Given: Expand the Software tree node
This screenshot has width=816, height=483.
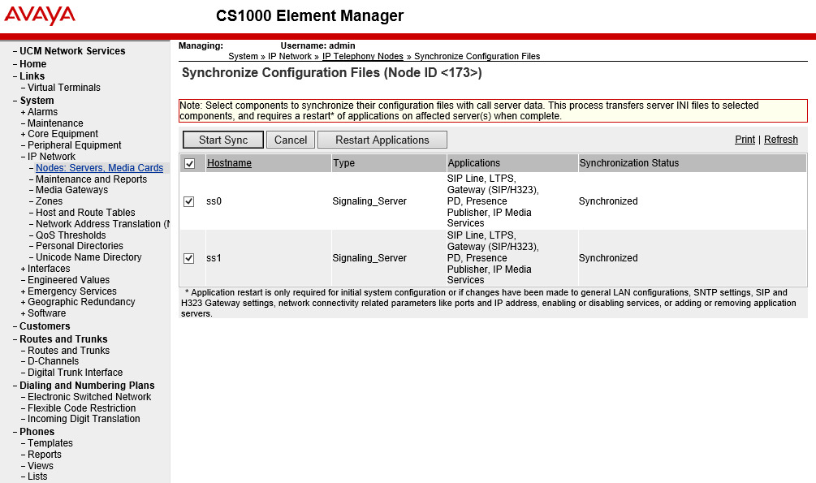Looking at the screenshot, I should pos(23,313).
